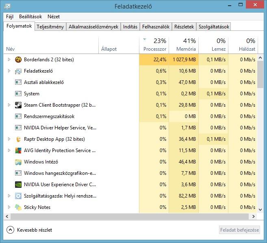Sort by the Memória column header
The image size is (267, 243).
tap(184, 45)
